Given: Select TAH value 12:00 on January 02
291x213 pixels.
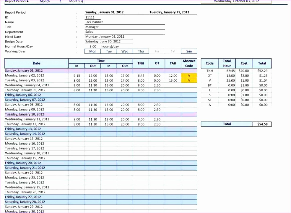Looking at the screenshot, I should pyautogui.click(x=173, y=75).
